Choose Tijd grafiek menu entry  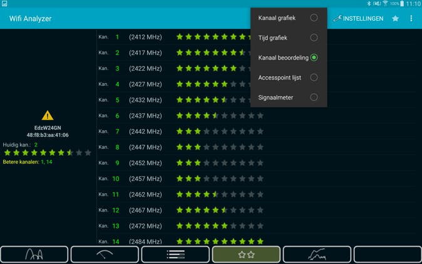coord(289,38)
